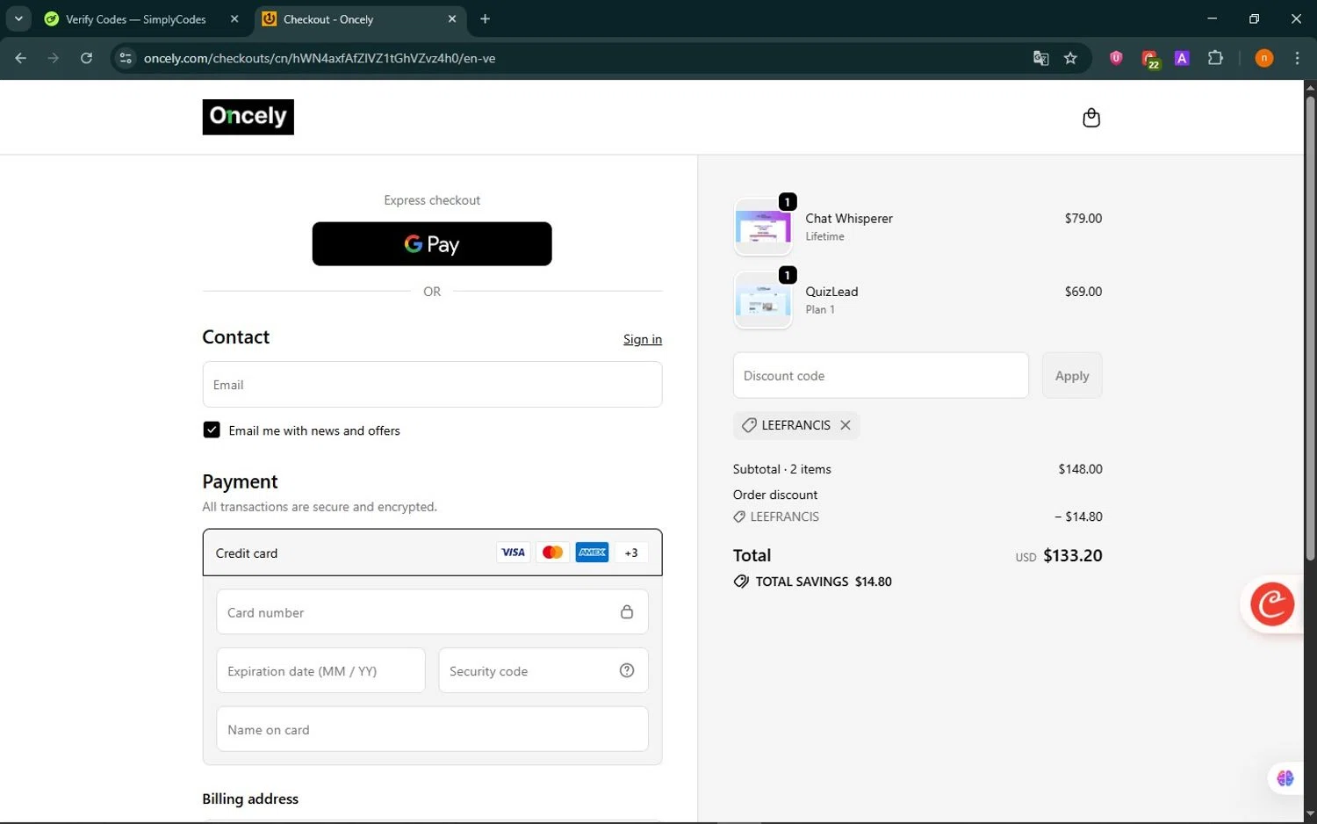Focus the Discount code field
This screenshot has height=824, width=1317.
click(881, 375)
